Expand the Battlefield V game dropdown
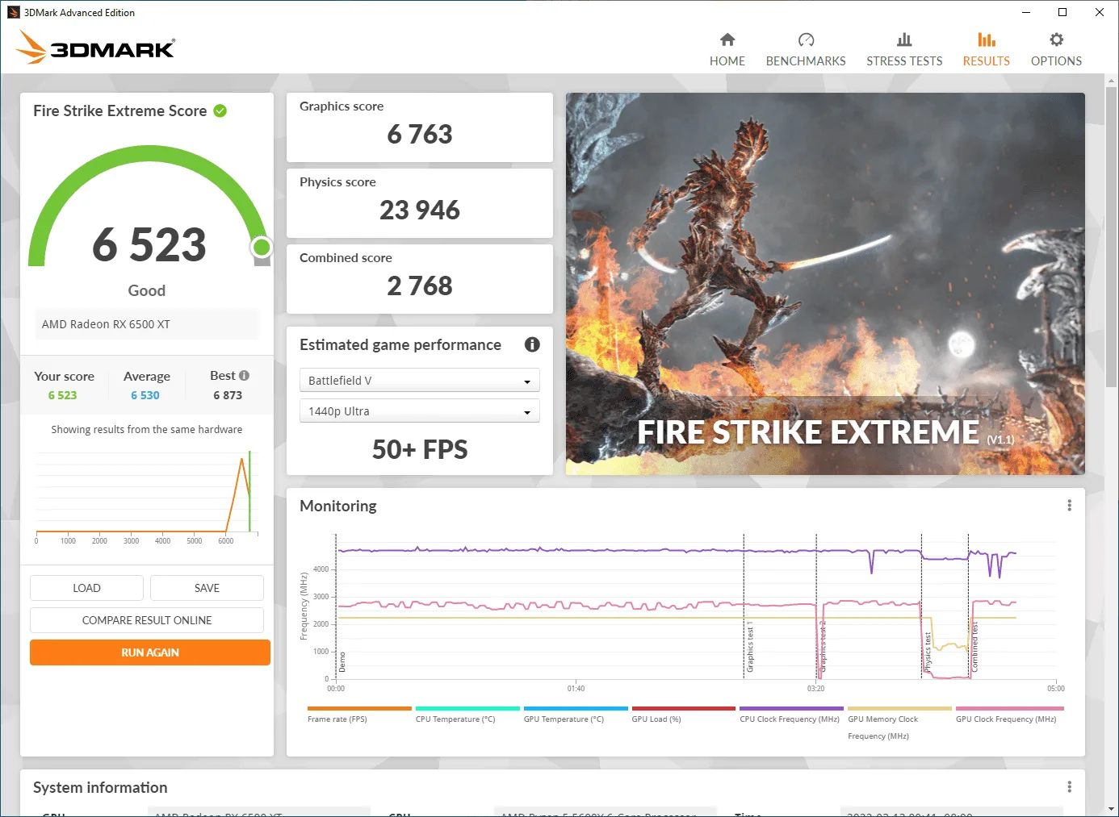Viewport: 1119px width, 817px height. point(419,381)
